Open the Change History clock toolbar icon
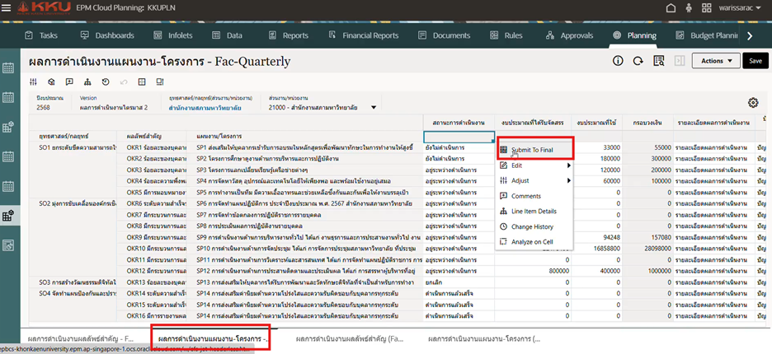The image size is (772, 354). click(106, 82)
